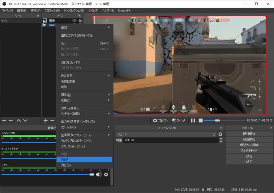This screenshot has width=274, height=193.
Task: Select highlighted フィルタ context menu entry
Action: [84, 159]
